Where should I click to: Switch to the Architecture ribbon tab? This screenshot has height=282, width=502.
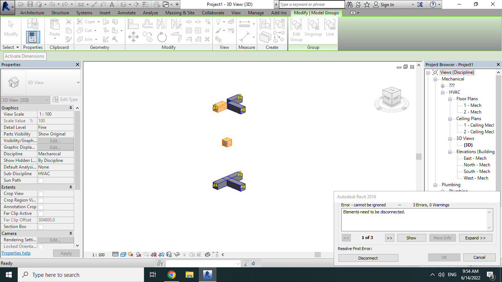pos(32,12)
